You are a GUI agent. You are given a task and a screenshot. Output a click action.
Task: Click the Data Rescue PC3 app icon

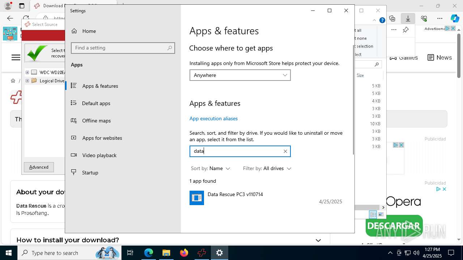[x=197, y=198]
